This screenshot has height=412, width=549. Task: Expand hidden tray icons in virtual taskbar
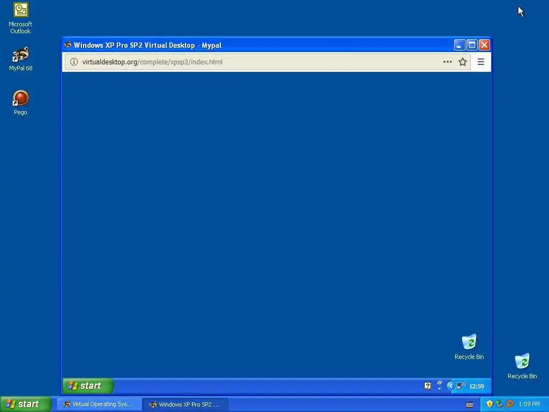click(450, 386)
